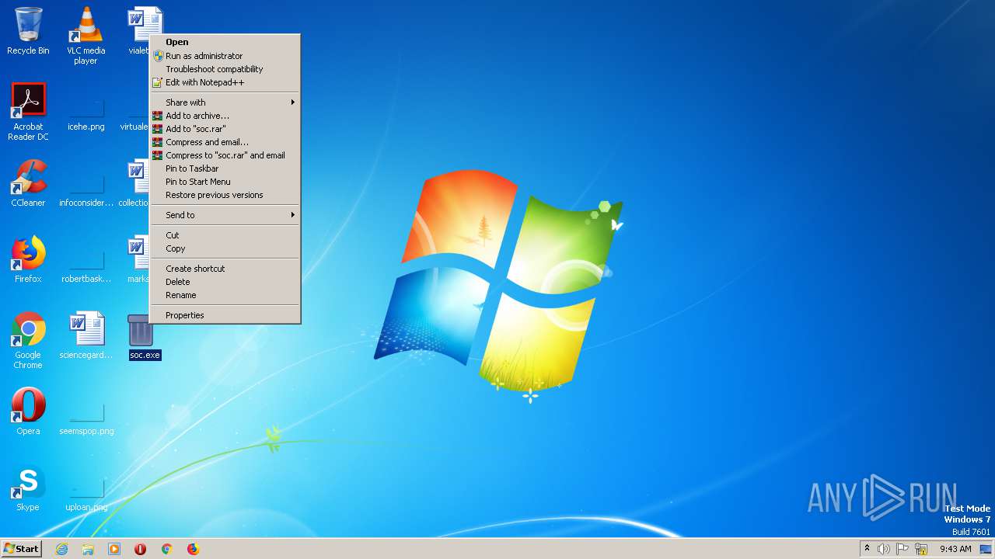995x559 pixels.
Task: Choose Compress to "soc.rar" and email
Action: pos(225,155)
